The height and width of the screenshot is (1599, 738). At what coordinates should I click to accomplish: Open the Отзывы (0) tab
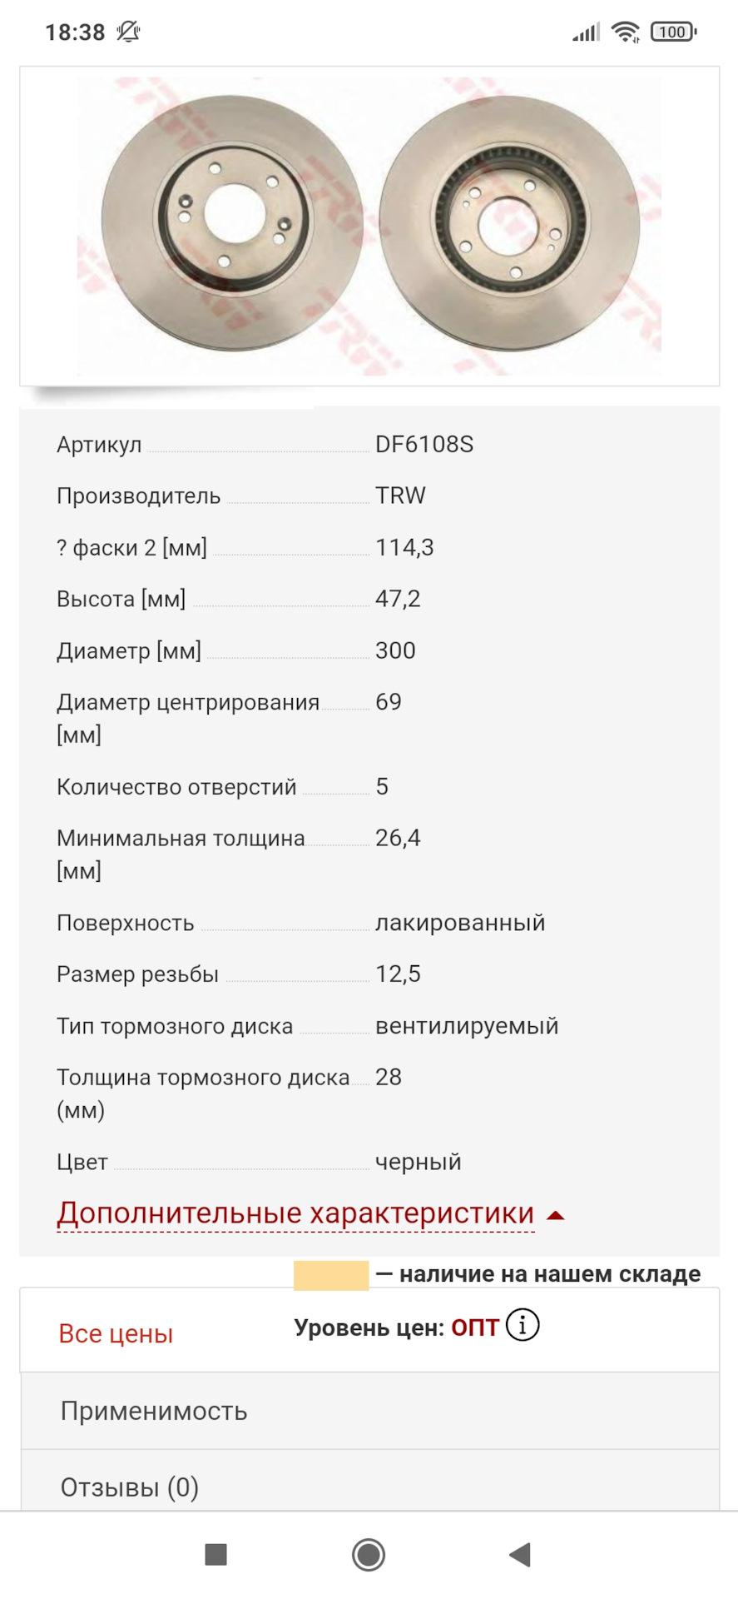[x=130, y=1487]
